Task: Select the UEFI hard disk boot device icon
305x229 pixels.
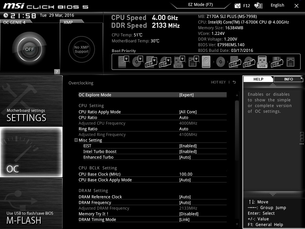Action: click(123, 62)
